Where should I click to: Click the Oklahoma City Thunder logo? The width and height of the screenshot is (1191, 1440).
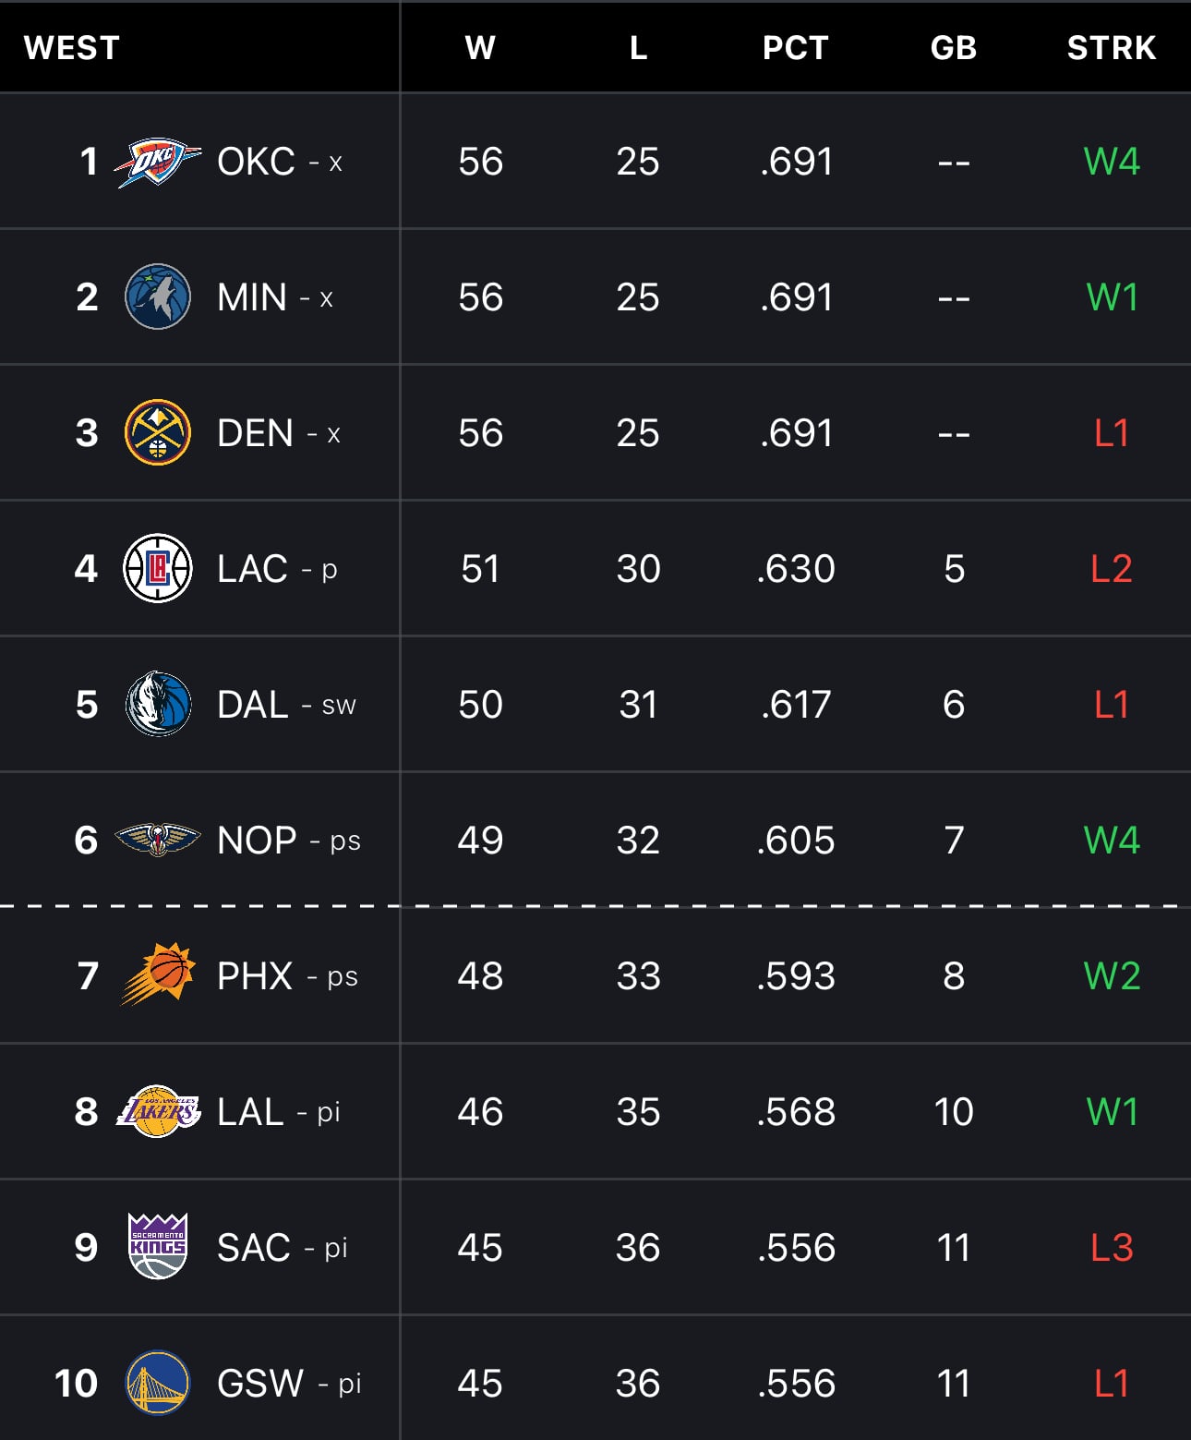pyautogui.click(x=157, y=162)
